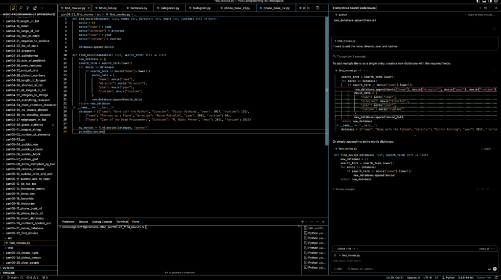This screenshot has width=501, height=280.
Task: Toggle primary sidebar layout icon
Action: [x=478, y=1]
